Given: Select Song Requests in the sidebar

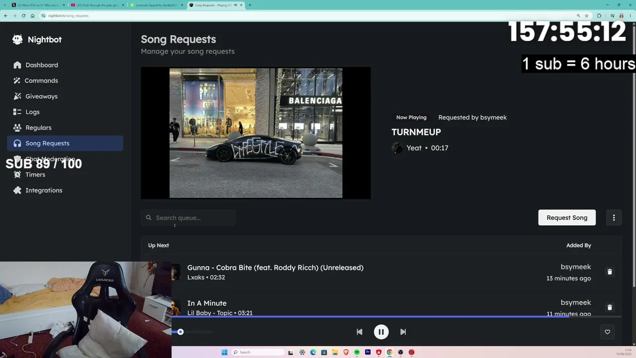Looking at the screenshot, I should (x=65, y=143).
